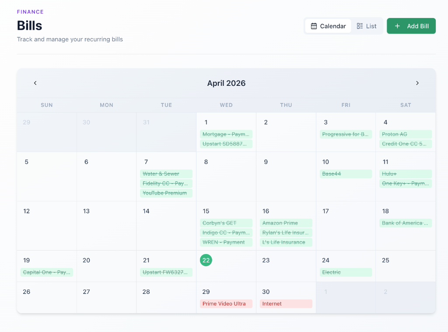Advance to next month arrow
Image resolution: width=448 pixels, height=332 pixels.
pos(417,83)
